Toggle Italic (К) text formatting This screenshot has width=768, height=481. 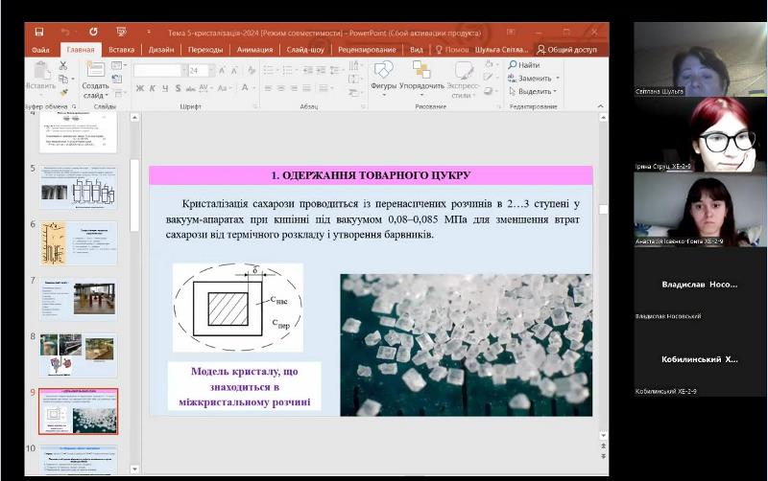tap(152, 88)
